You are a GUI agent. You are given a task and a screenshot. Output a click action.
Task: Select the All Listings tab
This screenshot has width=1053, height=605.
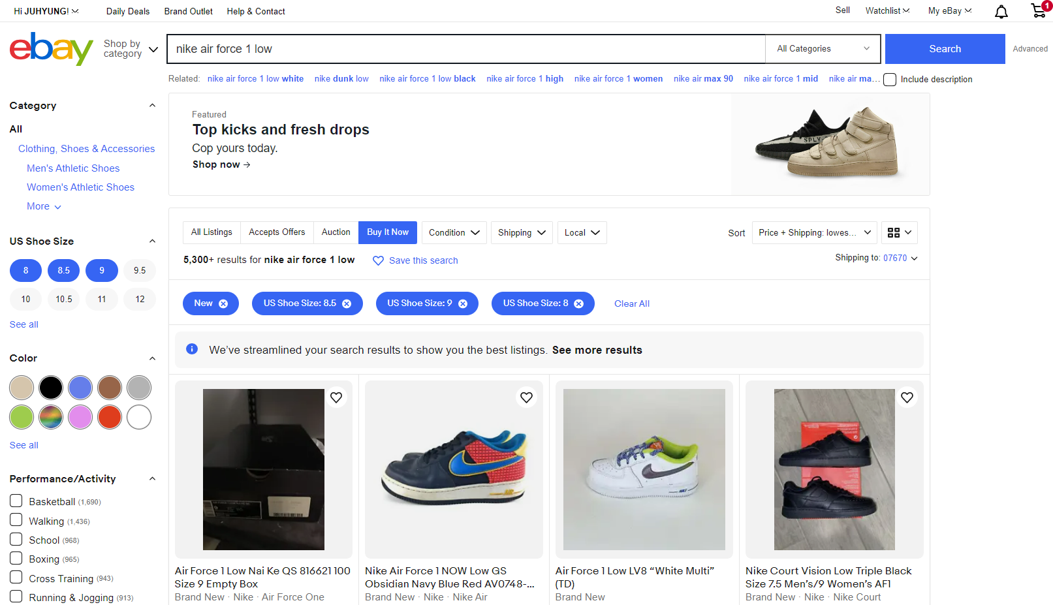point(212,232)
